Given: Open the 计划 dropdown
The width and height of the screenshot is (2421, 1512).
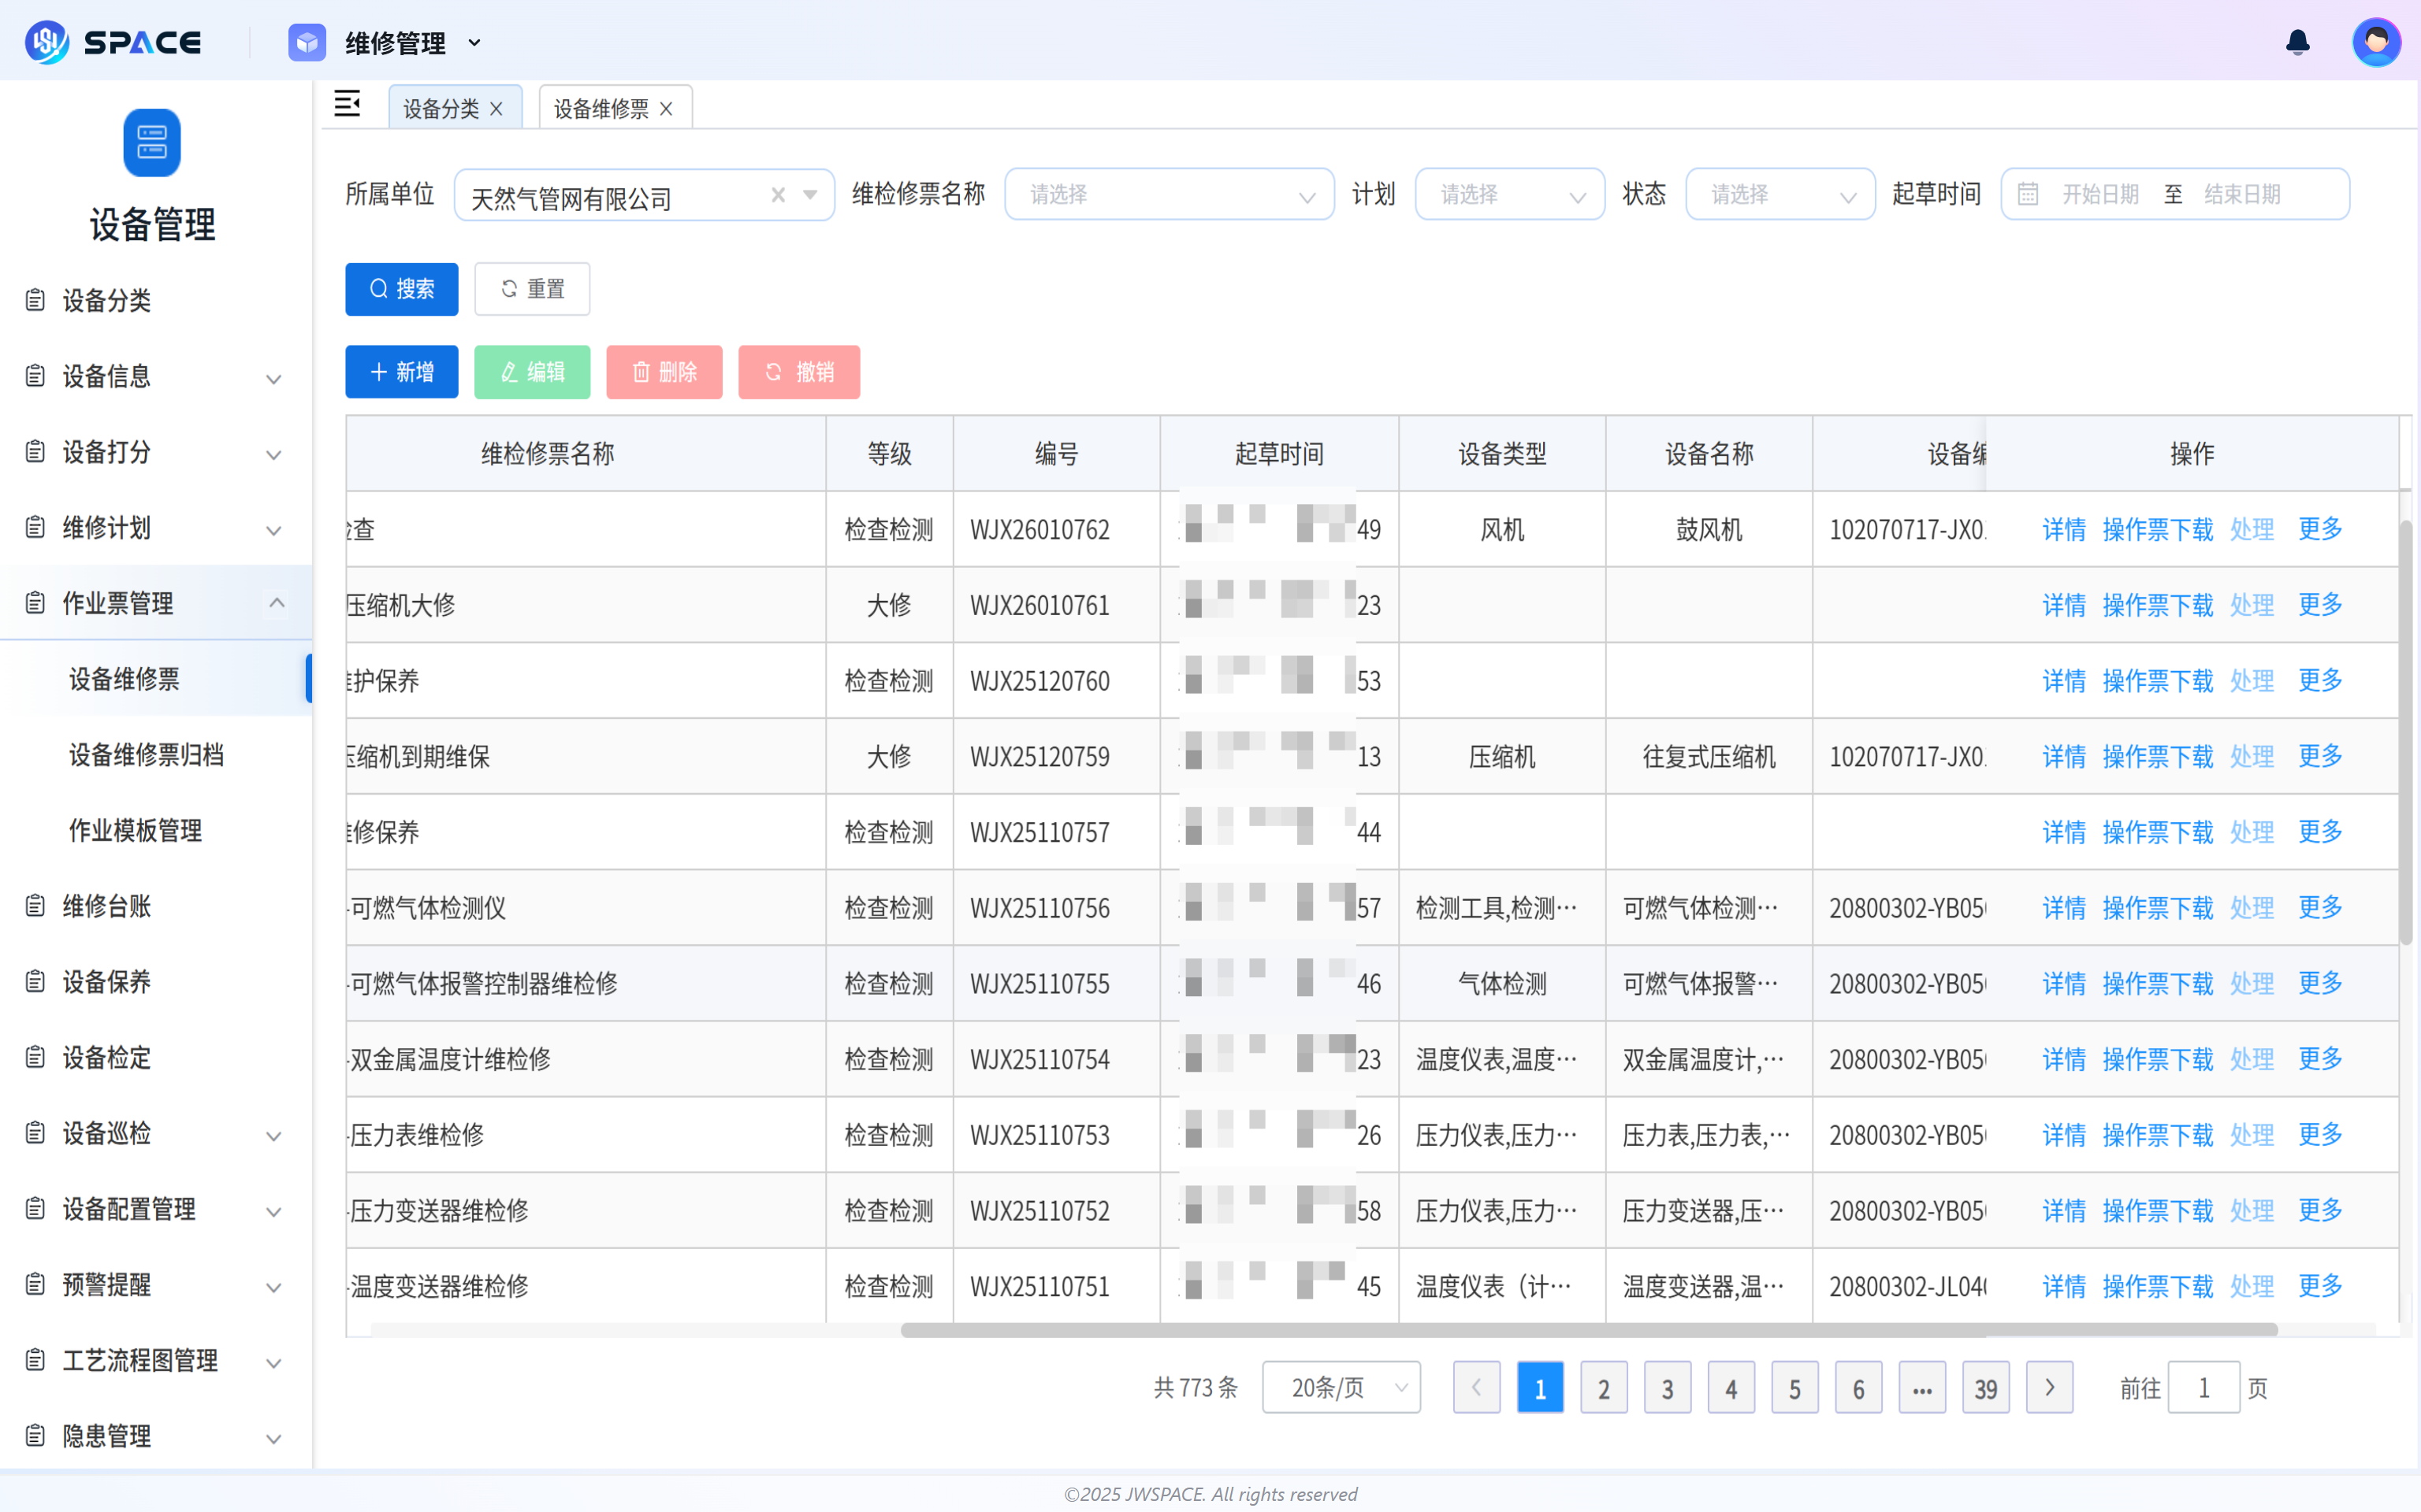Looking at the screenshot, I should [1510, 194].
